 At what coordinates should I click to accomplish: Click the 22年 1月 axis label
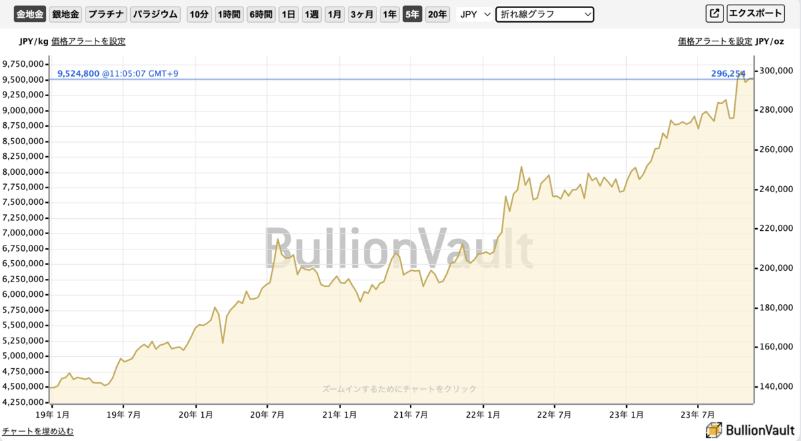(483, 414)
